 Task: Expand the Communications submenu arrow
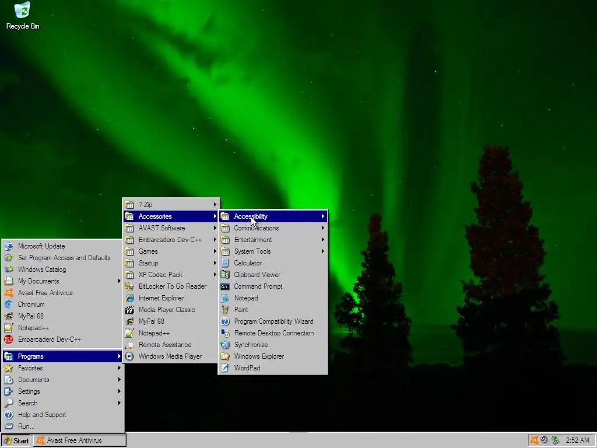322,228
